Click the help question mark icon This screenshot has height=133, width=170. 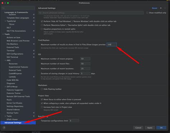click(4, 128)
